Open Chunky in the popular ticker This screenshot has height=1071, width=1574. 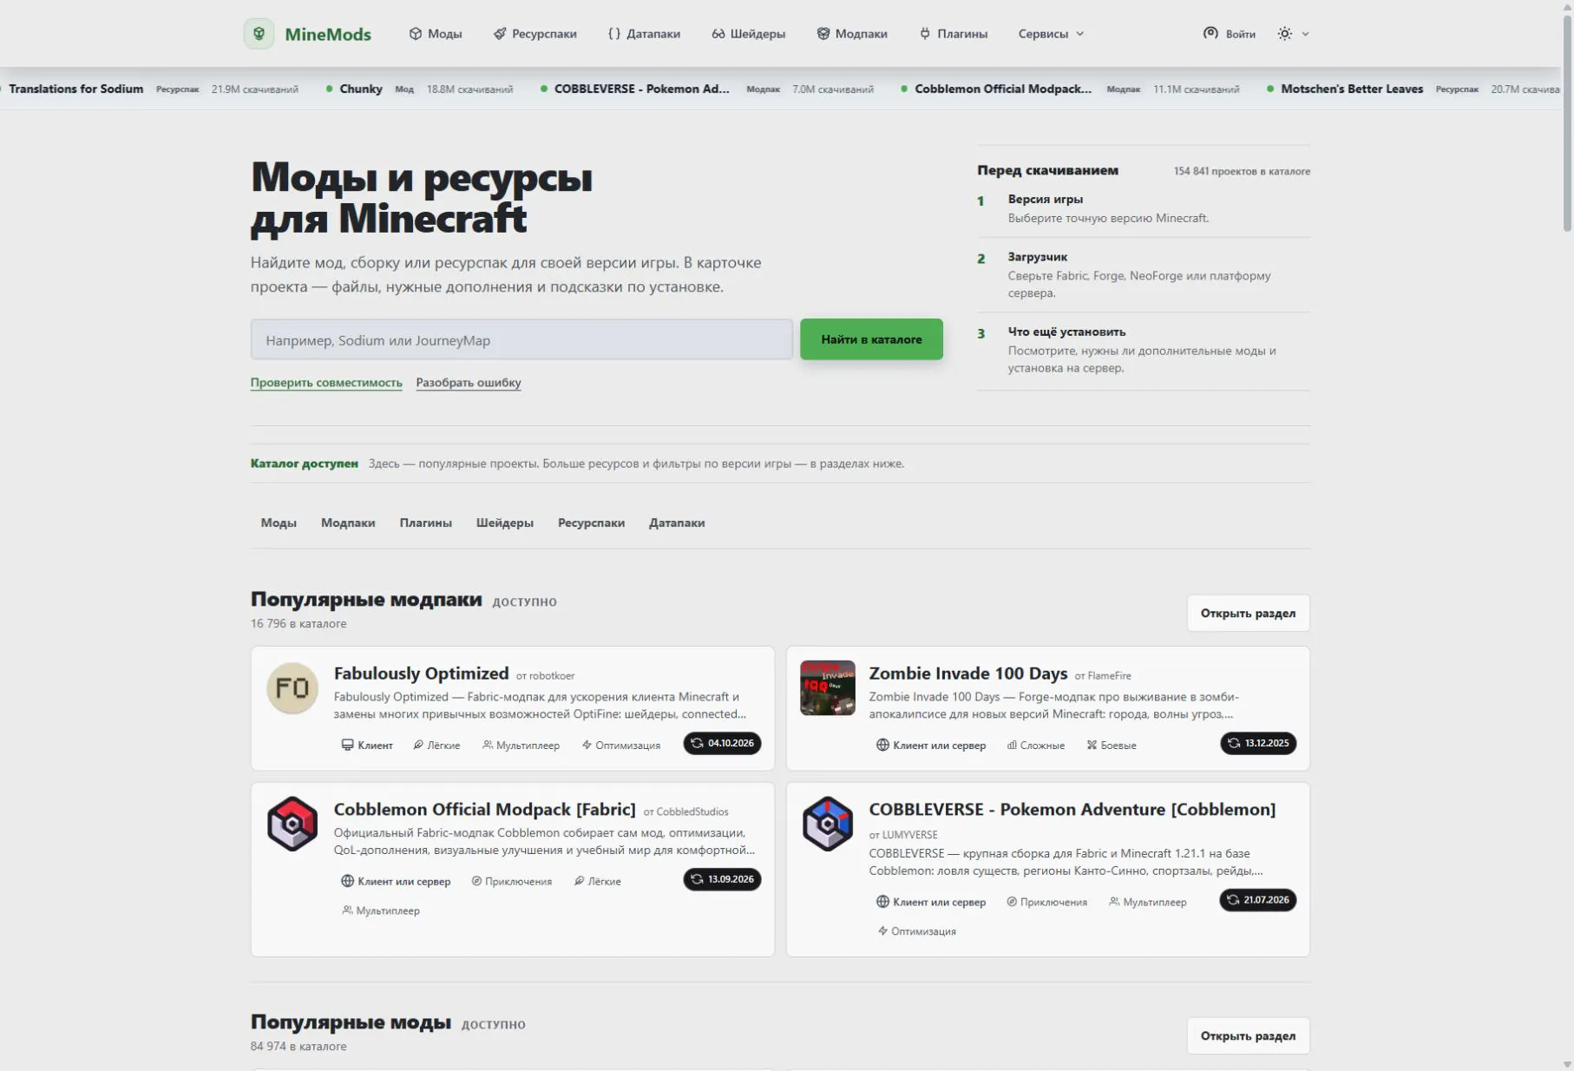(360, 89)
